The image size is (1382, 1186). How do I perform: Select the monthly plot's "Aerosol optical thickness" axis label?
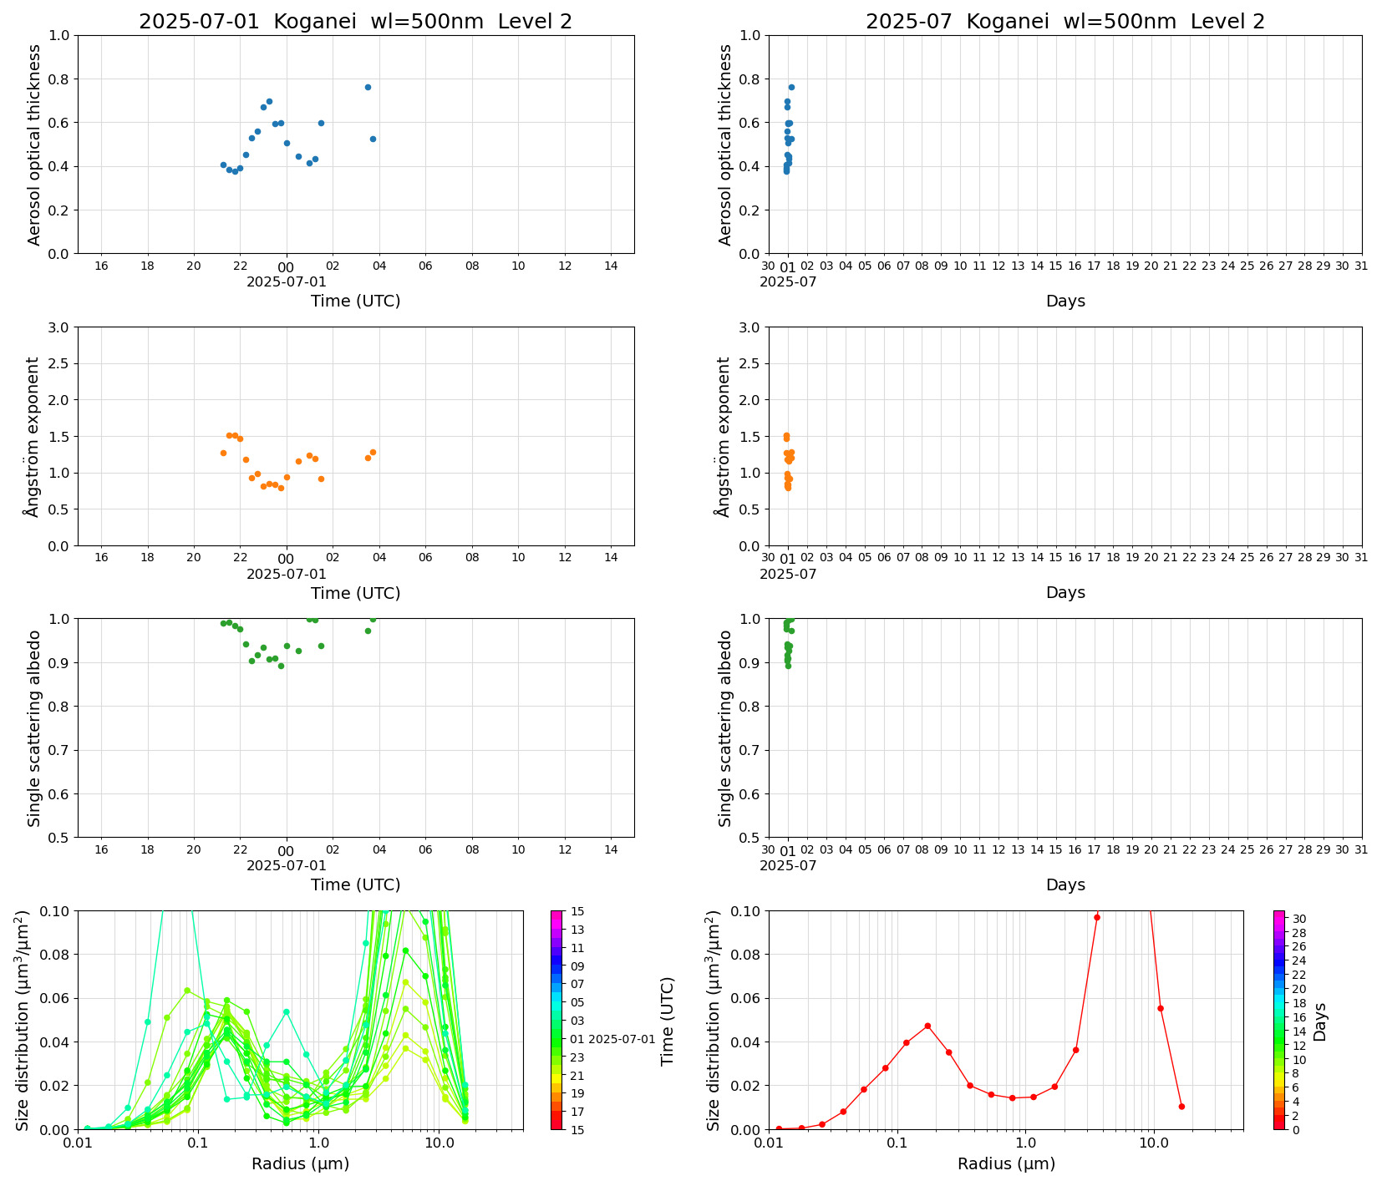point(725,144)
